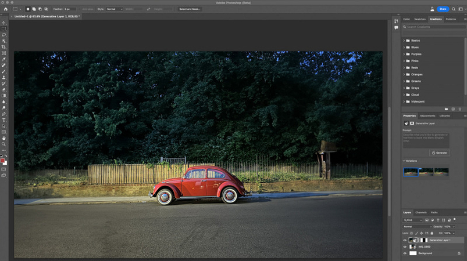Expand the Purples gradient folder

(404, 55)
